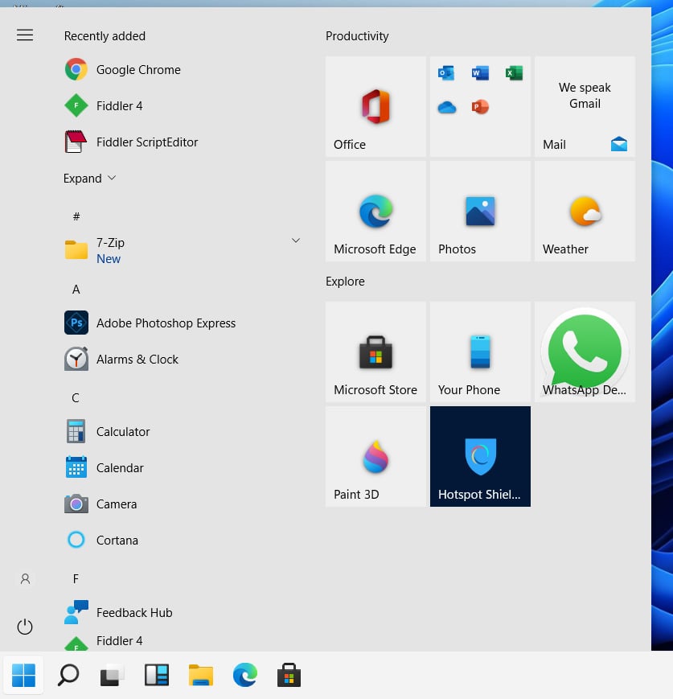Viewport: 673px width, 699px height.
Task: Open Feedback Hub app
Action: click(x=133, y=613)
